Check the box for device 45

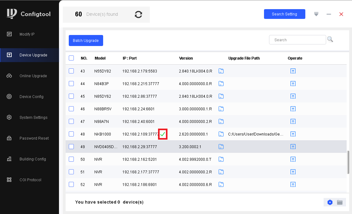(x=71, y=96)
